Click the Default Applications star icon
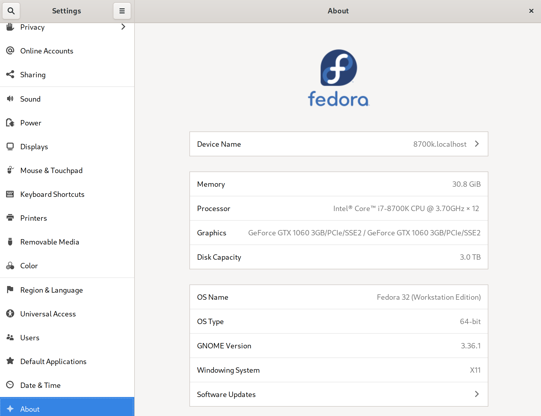Viewport: 541px width, 416px height. pos(10,361)
